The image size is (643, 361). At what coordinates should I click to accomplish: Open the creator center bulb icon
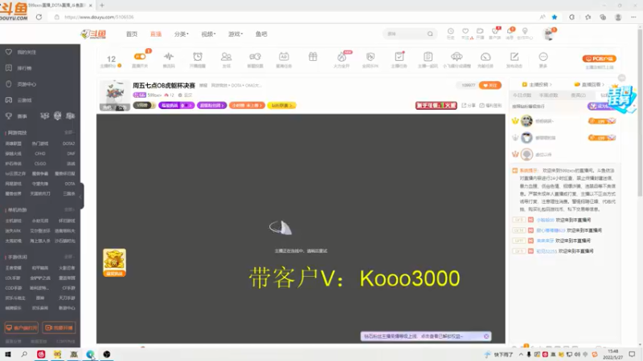click(525, 33)
